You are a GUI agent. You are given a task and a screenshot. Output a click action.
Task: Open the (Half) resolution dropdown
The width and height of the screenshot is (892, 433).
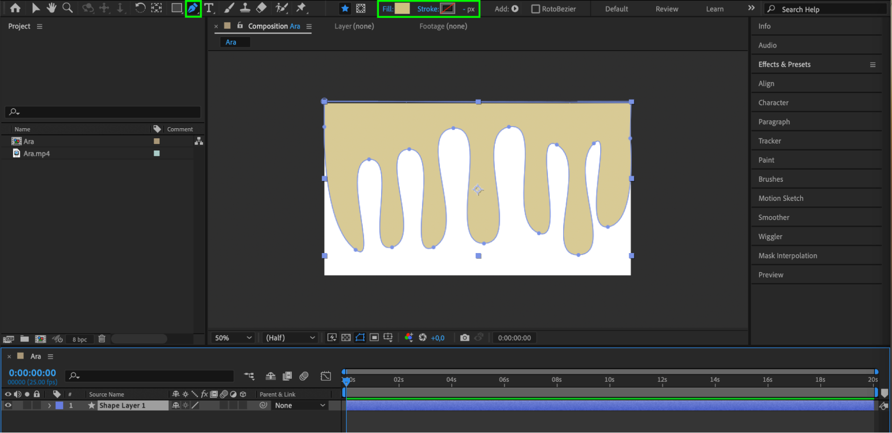[290, 338]
